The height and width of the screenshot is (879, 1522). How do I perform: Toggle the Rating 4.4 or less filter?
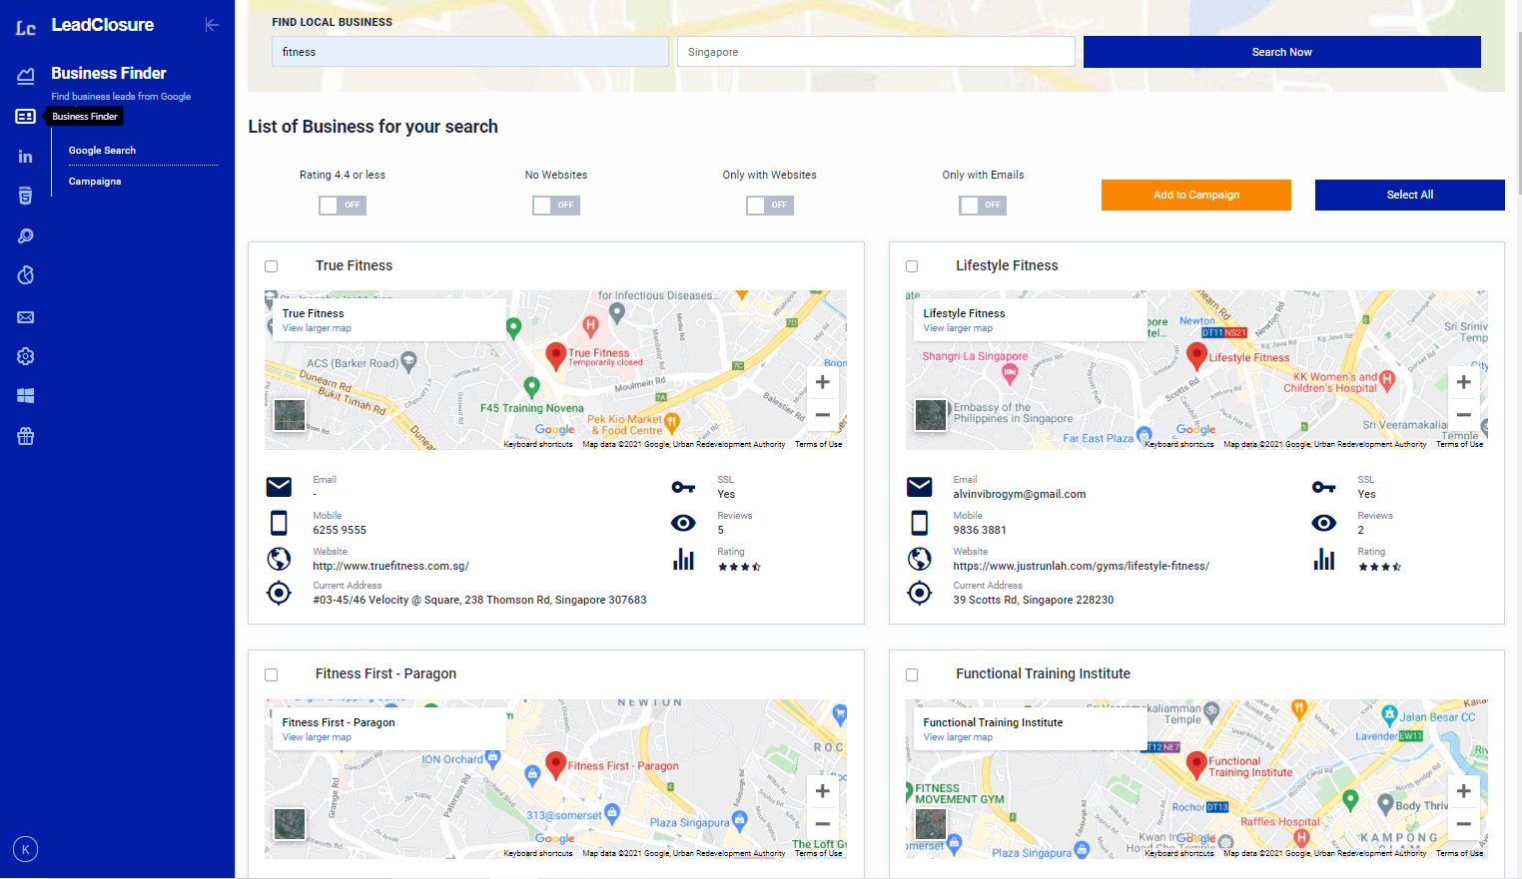tap(343, 206)
